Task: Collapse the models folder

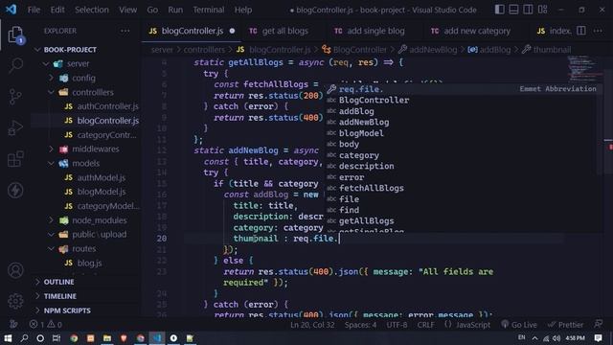Action: 85,163
